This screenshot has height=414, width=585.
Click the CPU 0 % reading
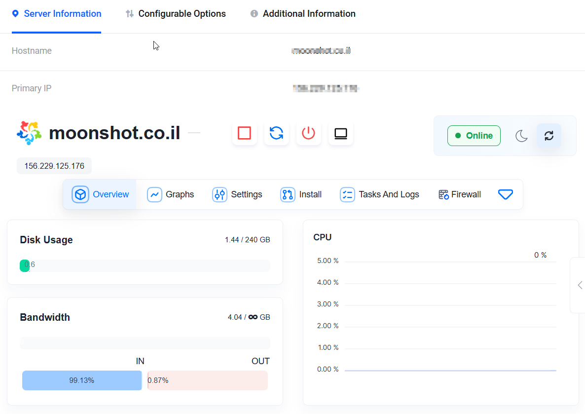pos(540,255)
